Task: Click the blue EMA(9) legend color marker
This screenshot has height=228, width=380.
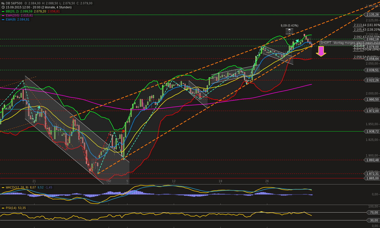Action: (x=3, y=20)
